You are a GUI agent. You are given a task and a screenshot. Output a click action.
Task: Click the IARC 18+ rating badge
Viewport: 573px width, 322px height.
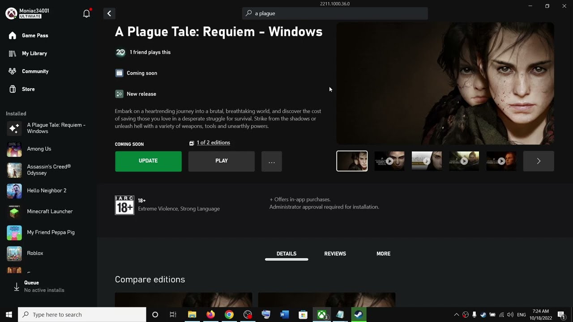tap(124, 205)
